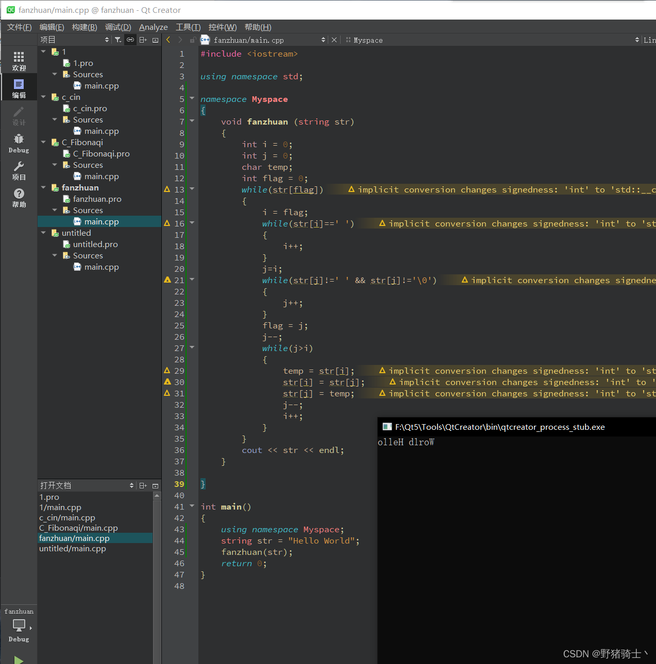Toggle the file lock icon in editor toolbar

click(x=193, y=40)
